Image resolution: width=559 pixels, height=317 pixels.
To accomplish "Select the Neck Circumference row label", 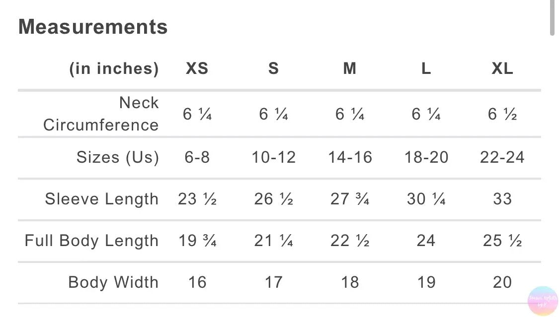I will 101,114.
